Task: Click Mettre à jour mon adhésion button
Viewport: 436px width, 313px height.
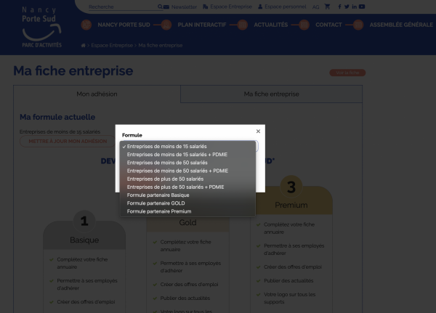Action: 68,141
